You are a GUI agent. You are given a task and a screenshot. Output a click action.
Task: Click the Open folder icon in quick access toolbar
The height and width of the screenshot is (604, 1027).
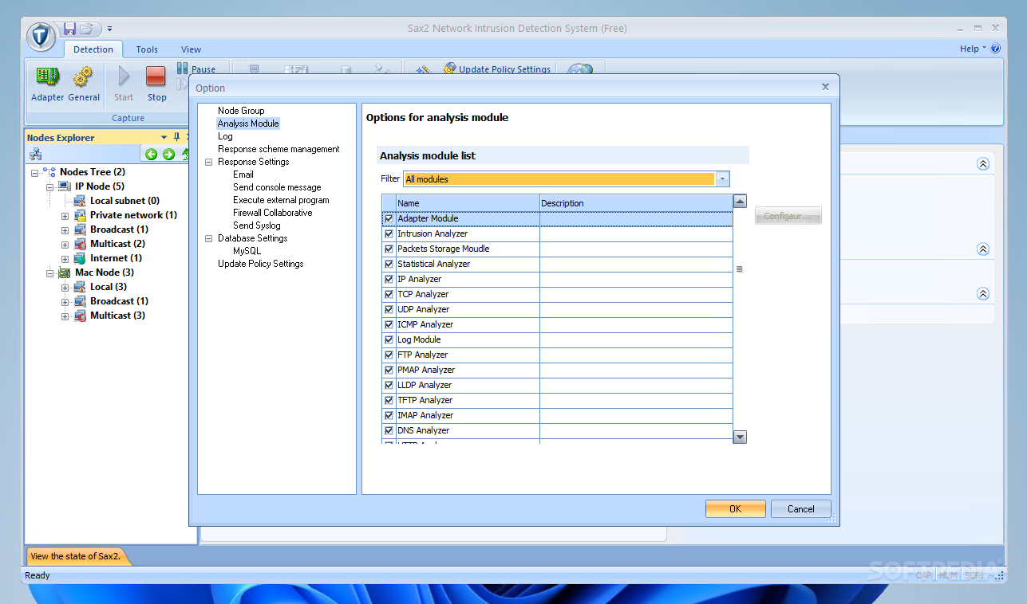[x=86, y=29]
